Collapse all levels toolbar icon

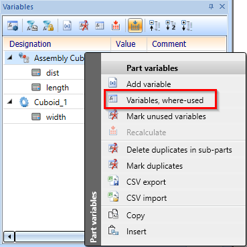click(x=155, y=25)
